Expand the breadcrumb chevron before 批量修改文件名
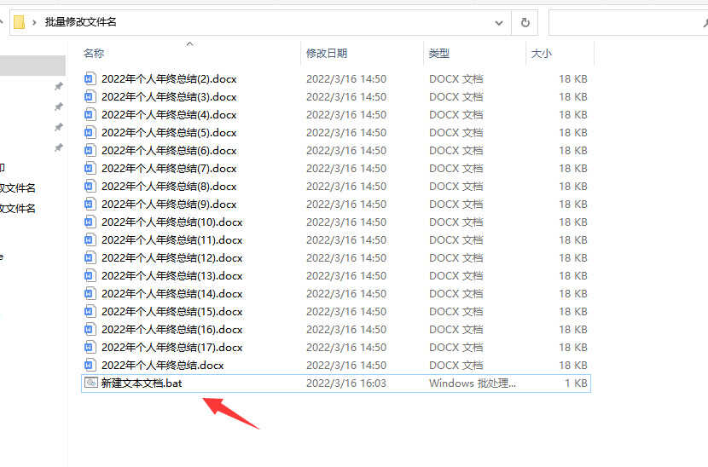The height and width of the screenshot is (467, 708). click(35, 22)
